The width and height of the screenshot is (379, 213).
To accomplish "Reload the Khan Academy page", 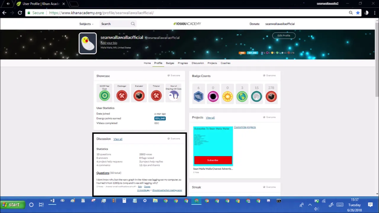I will (x=20, y=13).
